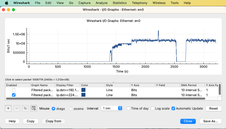Open the View menu
226x129 pixels.
60,3
